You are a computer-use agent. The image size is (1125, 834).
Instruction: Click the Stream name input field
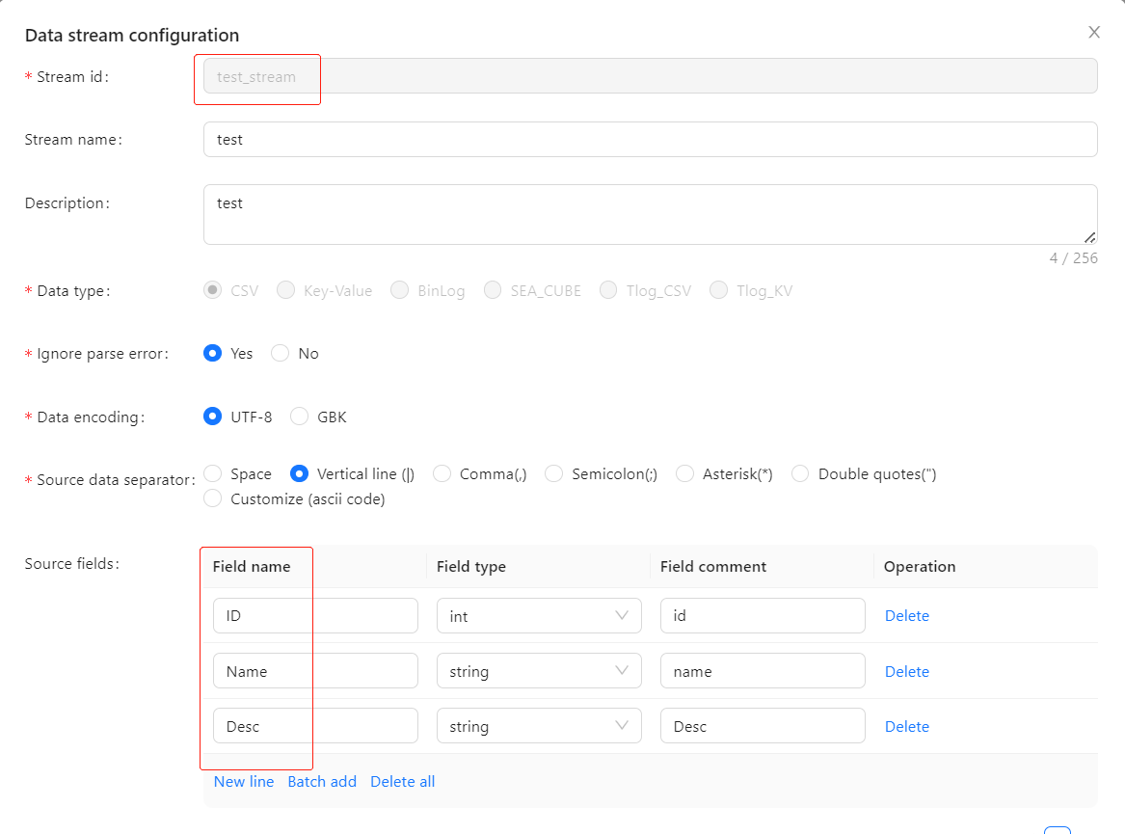tap(650, 140)
